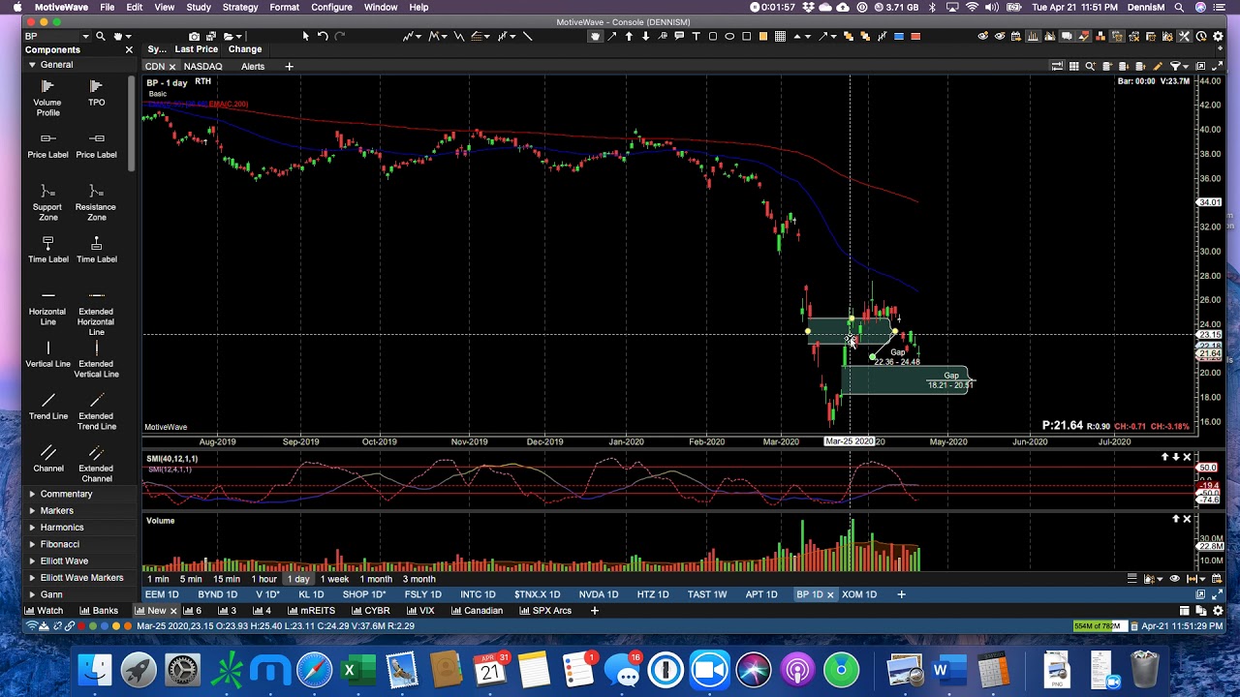
Task: Pick the Support Zone drawing tool
Action: pos(47,203)
